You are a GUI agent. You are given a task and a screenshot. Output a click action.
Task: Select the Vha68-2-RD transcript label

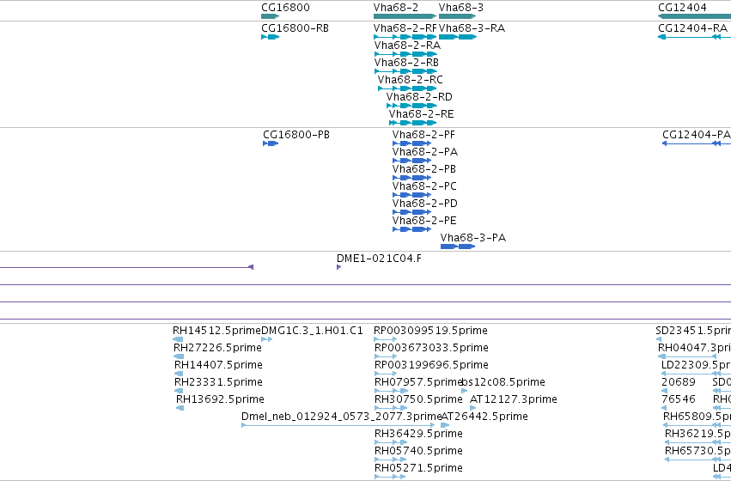(x=419, y=97)
